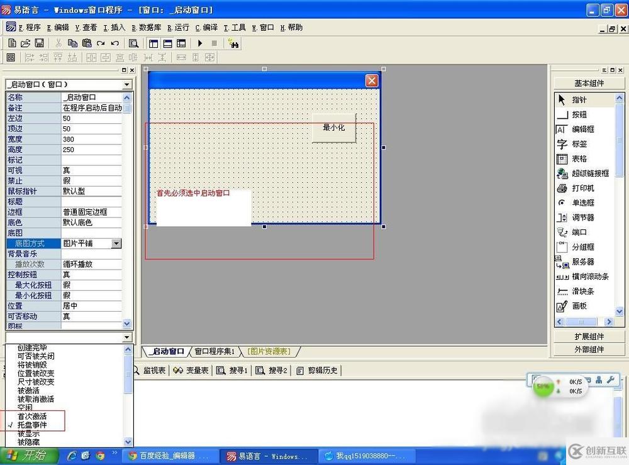Click the 基本组件 panel button
The height and width of the screenshot is (465, 629).
pyautogui.click(x=589, y=83)
